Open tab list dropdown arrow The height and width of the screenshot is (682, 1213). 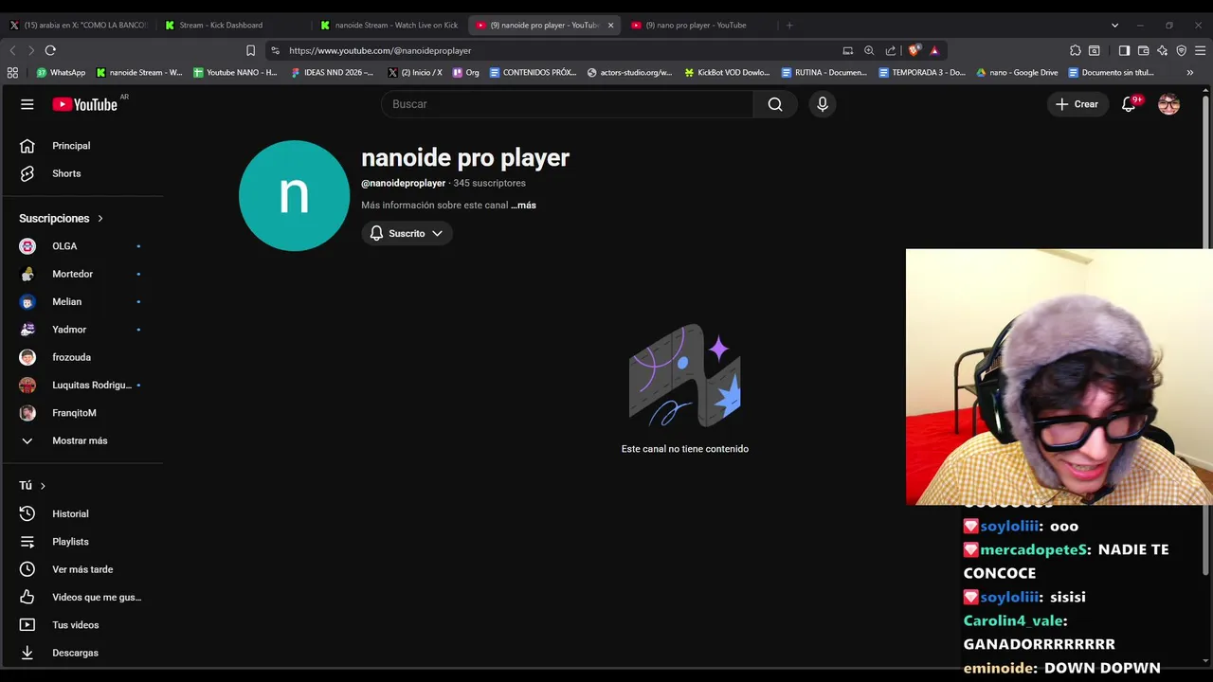(1114, 26)
